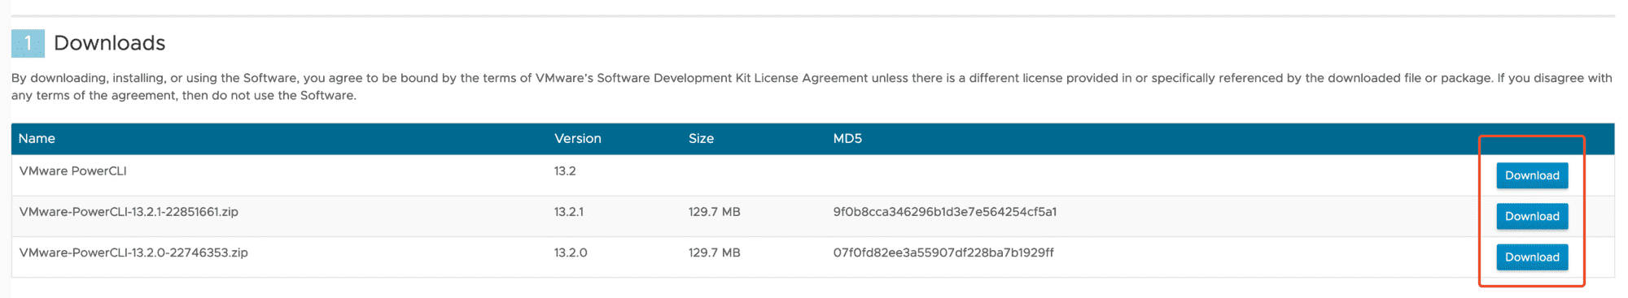Select the 129.7 MB size for version 13.2.1

[714, 212]
